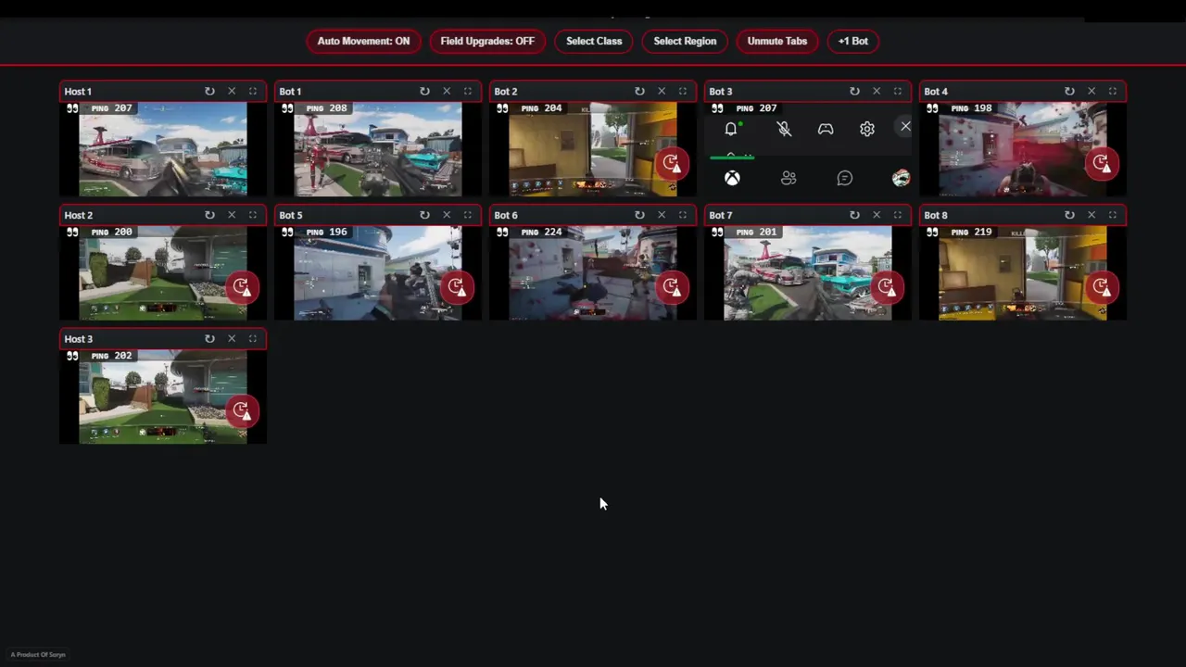Screen dimensions: 1186x667
Task: Select the Bot 1 game stream thumbnail
Action: pyautogui.click(x=378, y=149)
